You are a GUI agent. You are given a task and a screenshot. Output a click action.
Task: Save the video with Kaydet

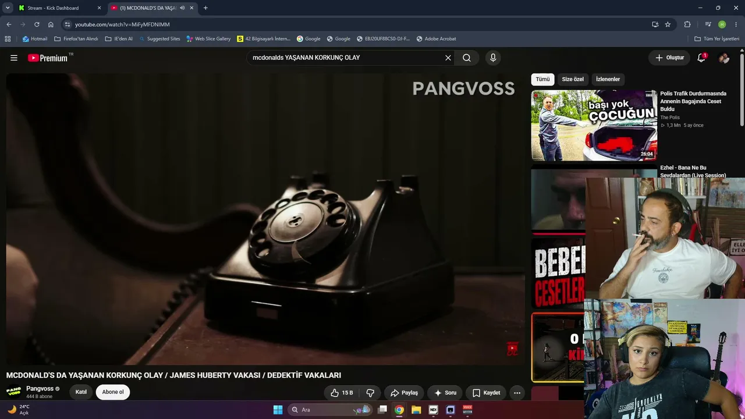coord(486,393)
